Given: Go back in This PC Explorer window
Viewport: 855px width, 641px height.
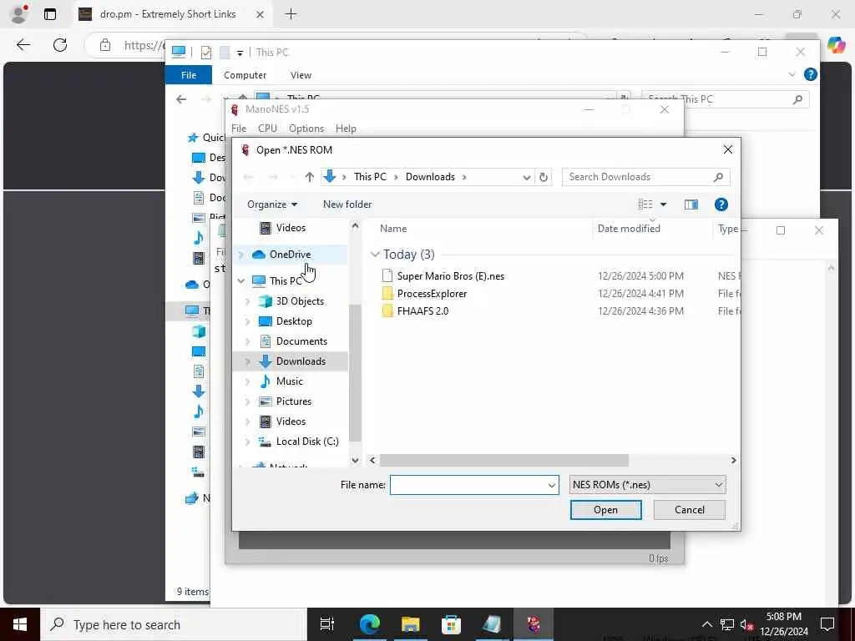Looking at the screenshot, I should (181, 99).
